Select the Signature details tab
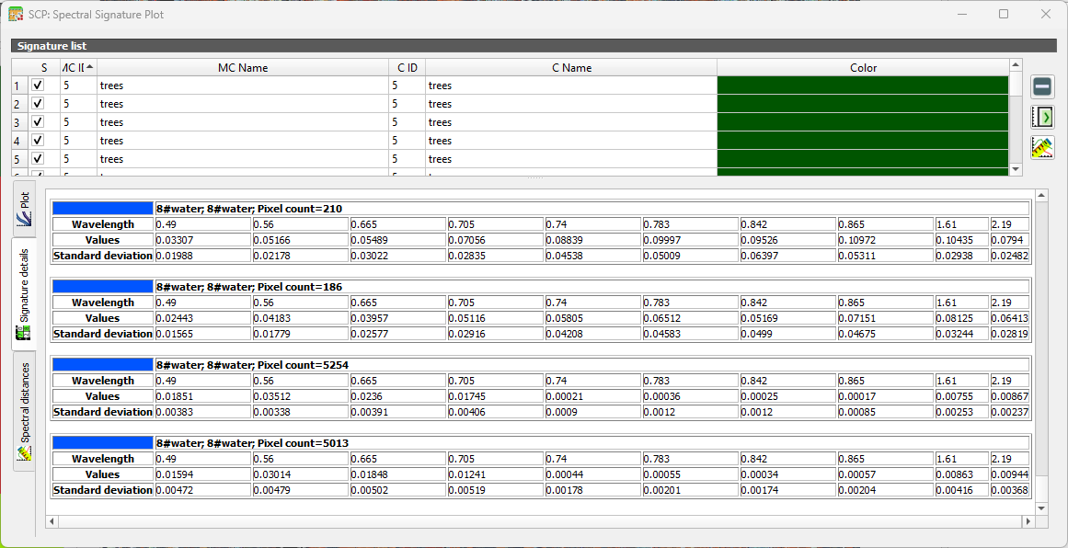Screen dimensions: 1068x548 click(x=25, y=294)
